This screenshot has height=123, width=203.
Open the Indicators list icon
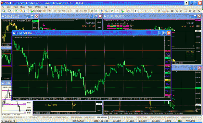(x=122, y=11)
